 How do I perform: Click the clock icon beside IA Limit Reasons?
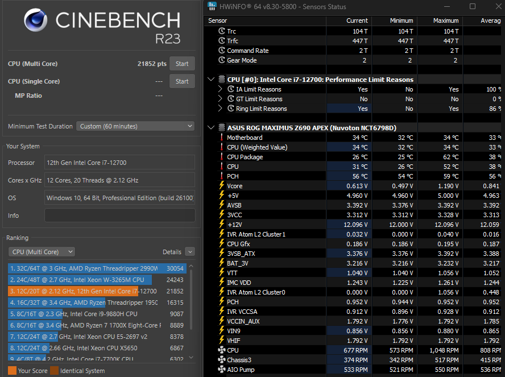pyautogui.click(x=230, y=89)
